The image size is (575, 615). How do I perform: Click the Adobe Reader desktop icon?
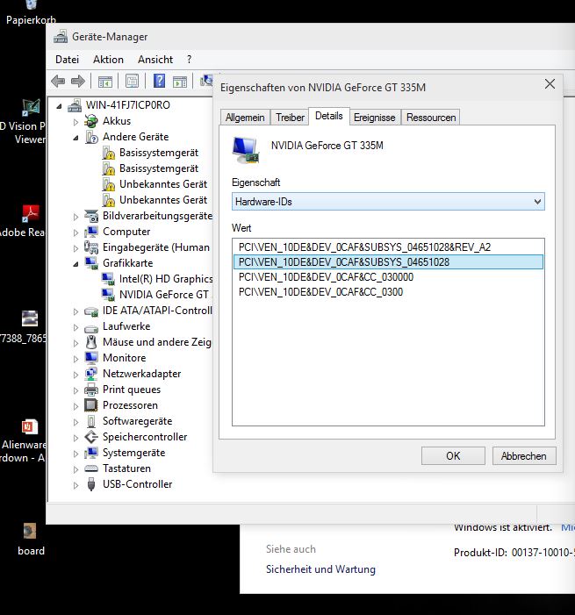[x=31, y=214]
